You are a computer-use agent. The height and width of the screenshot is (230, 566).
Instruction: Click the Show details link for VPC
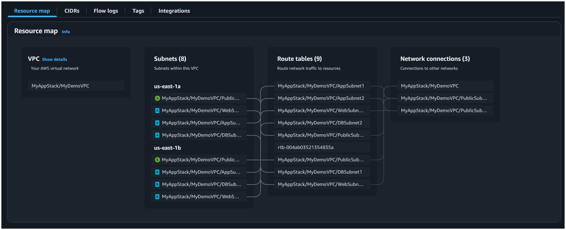click(55, 59)
